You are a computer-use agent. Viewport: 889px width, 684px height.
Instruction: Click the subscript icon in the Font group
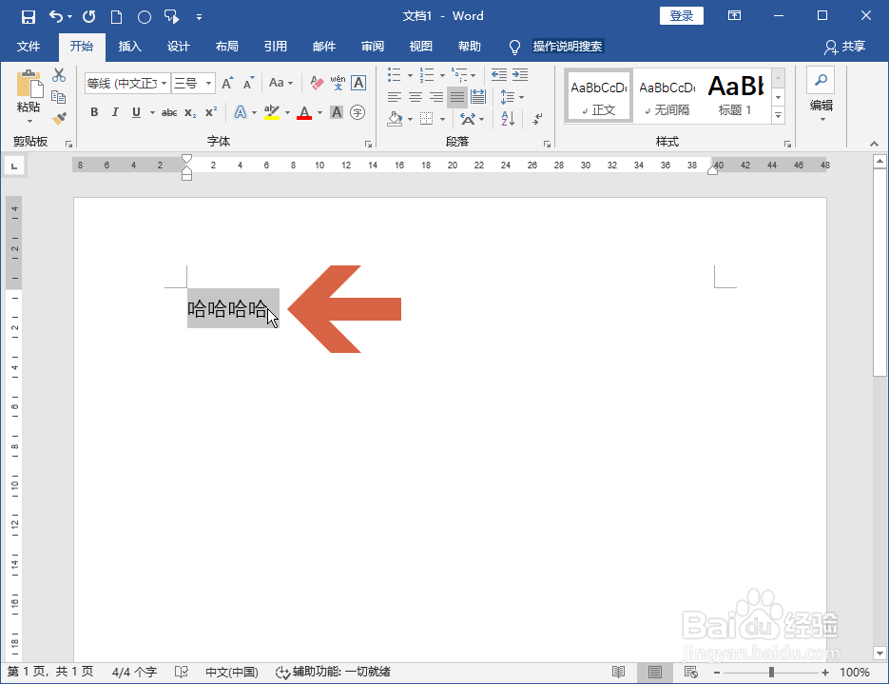click(x=190, y=112)
